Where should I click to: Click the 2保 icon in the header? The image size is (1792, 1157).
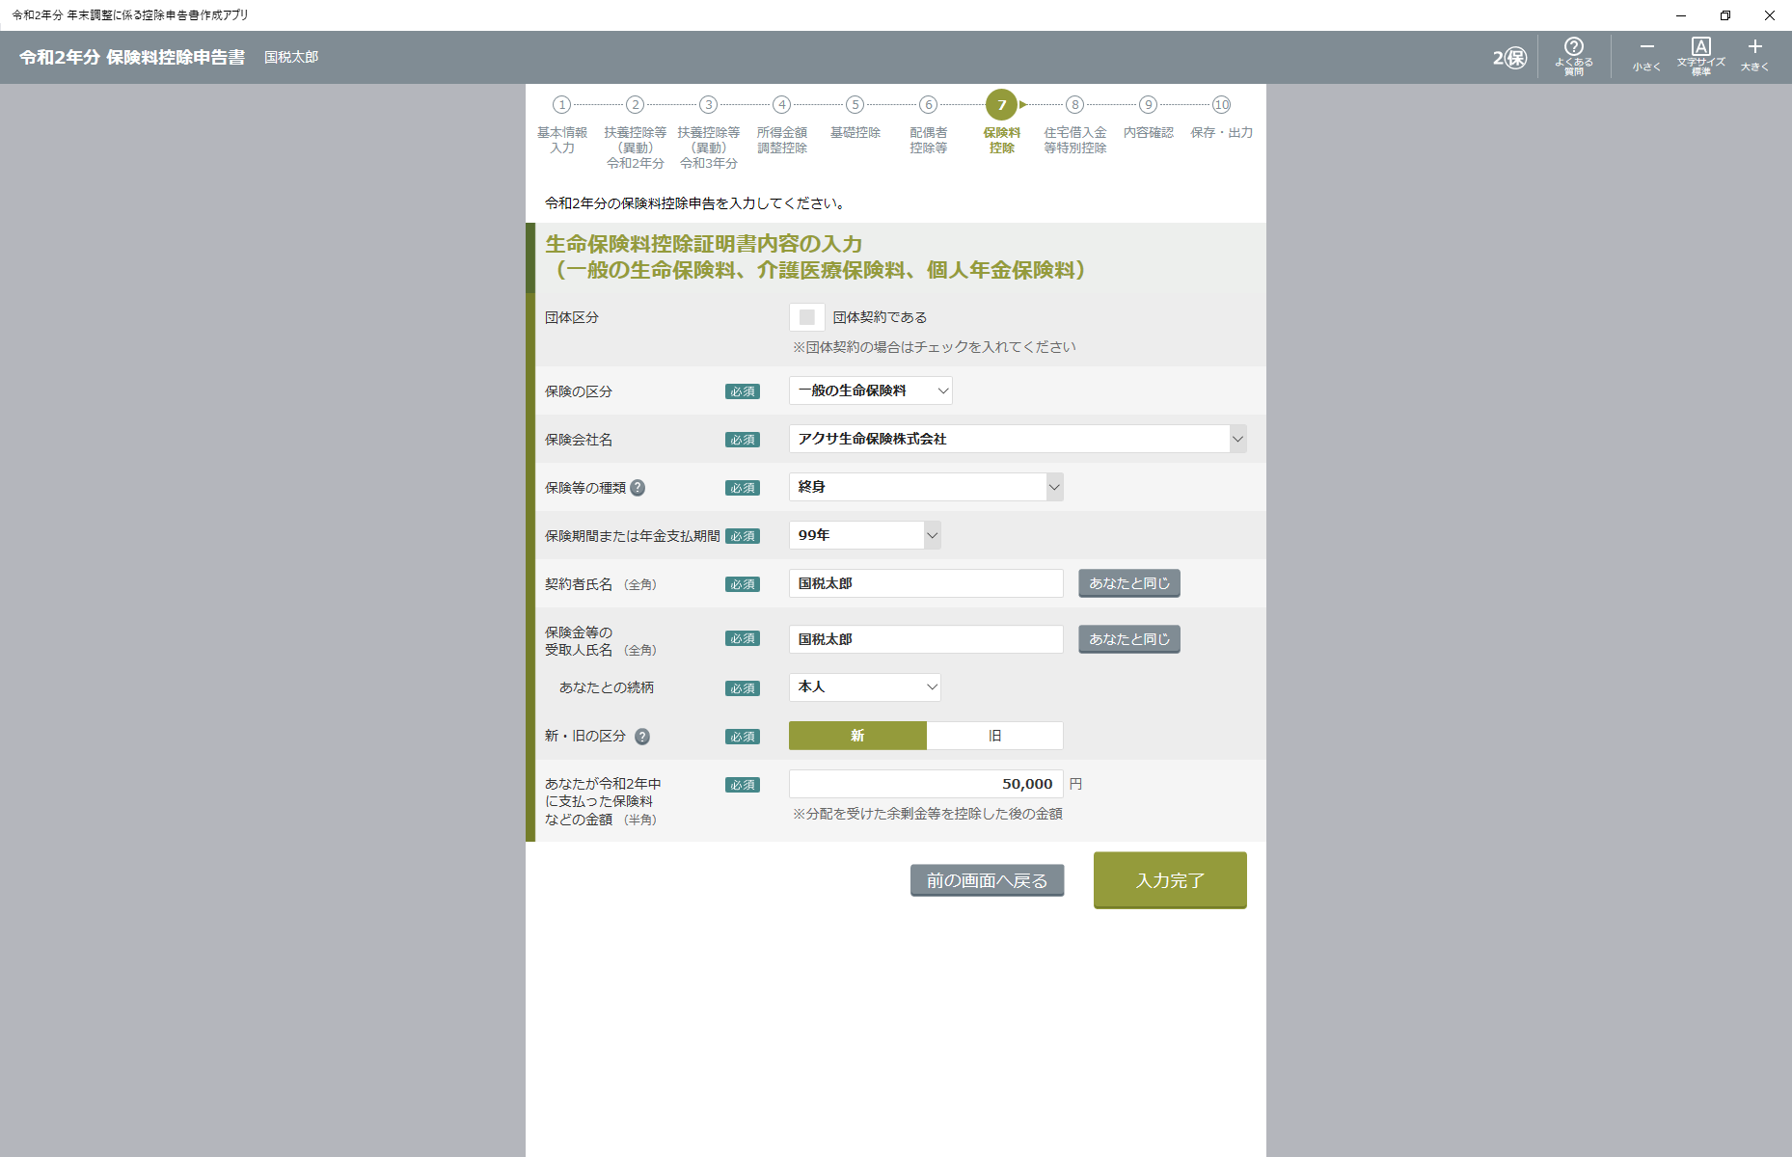tap(1509, 58)
